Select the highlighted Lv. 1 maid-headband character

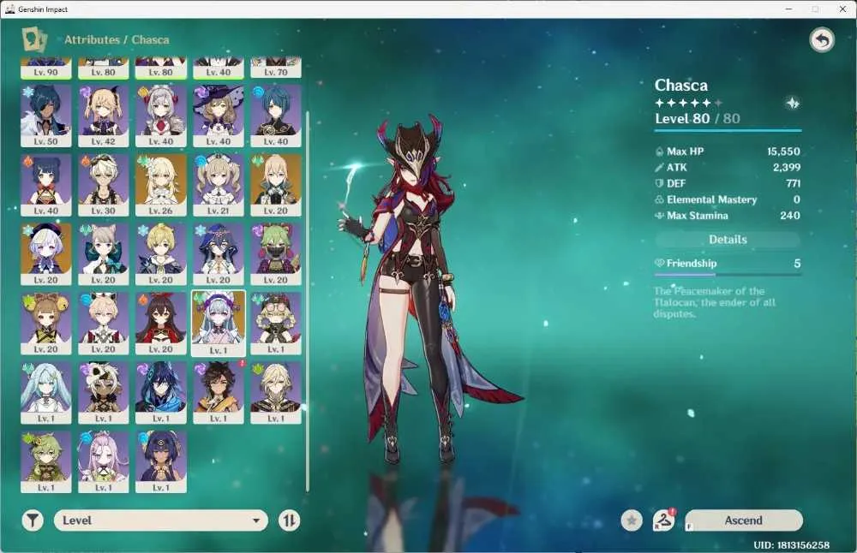218,324
